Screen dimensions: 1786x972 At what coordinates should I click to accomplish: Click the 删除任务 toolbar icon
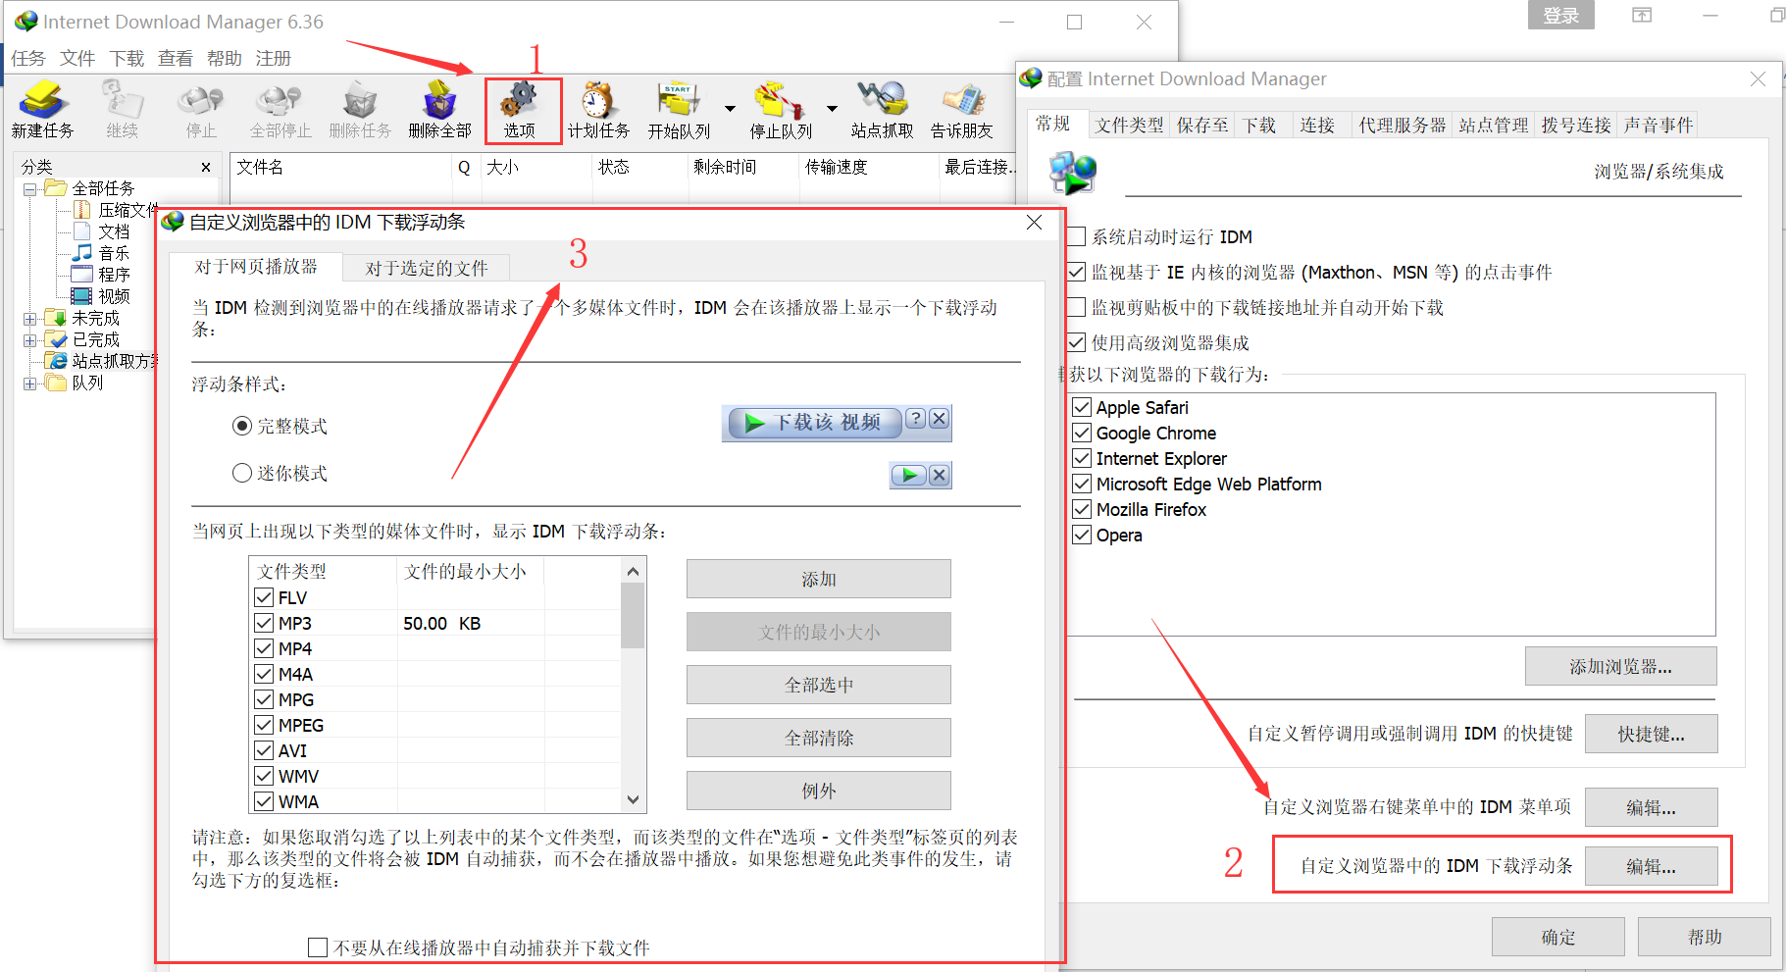click(x=360, y=110)
